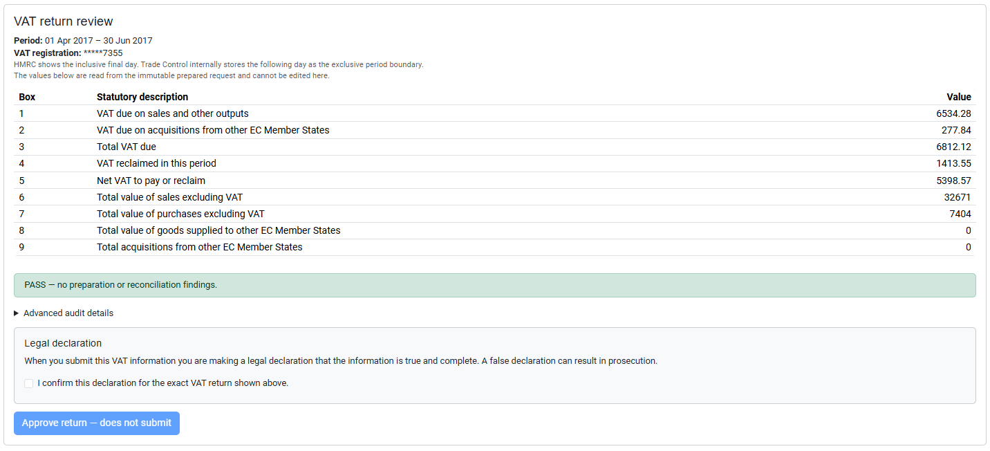This screenshot has width=990, height=451.
Task: Click 'VAT due on acquisitions from other EC Member States'
Action: click(213, 130)
